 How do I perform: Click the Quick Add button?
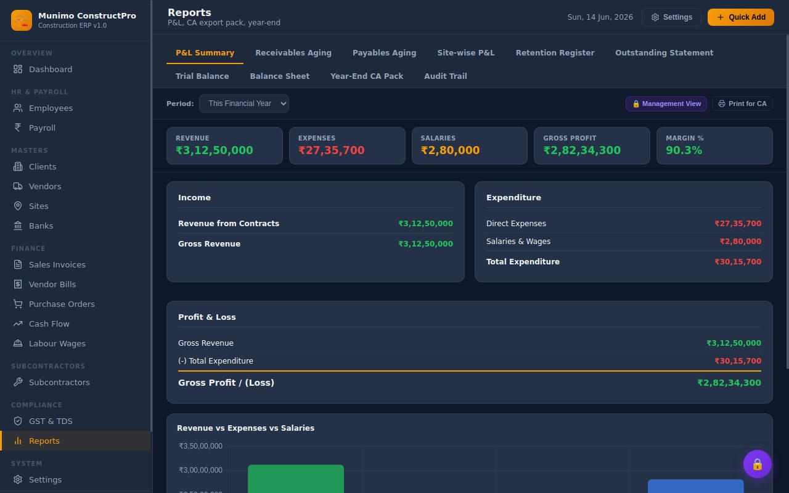click(740, 17)
